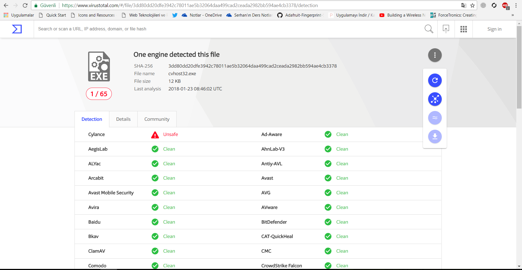Open the Notlar - OneDrive bookmark

(x=202, y=15)
